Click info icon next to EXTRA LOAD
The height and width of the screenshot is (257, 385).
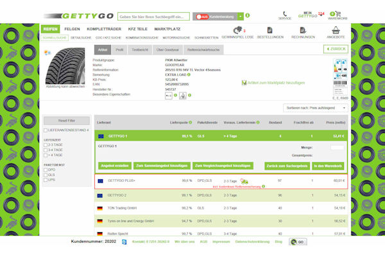[x=189, y=75]
